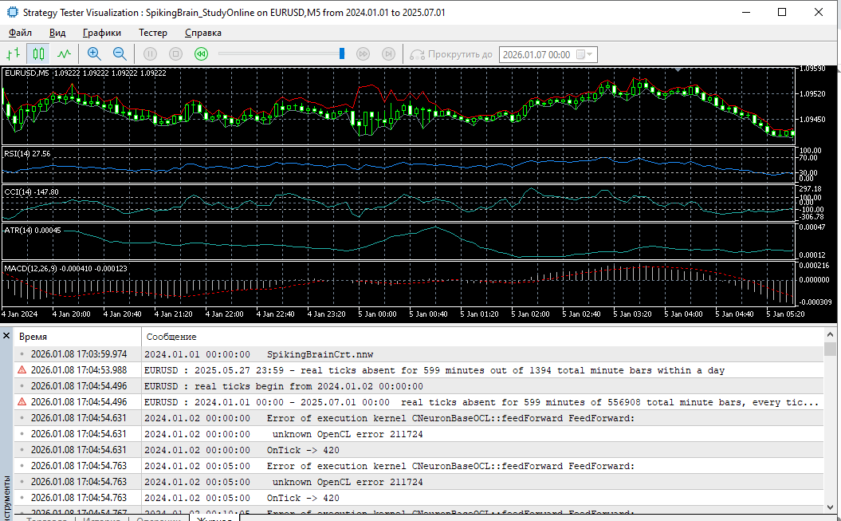The width and height of the screenshot is (841, 521).
Task: Click the green rewind playback icon
Action: click(x=202, y=53)
